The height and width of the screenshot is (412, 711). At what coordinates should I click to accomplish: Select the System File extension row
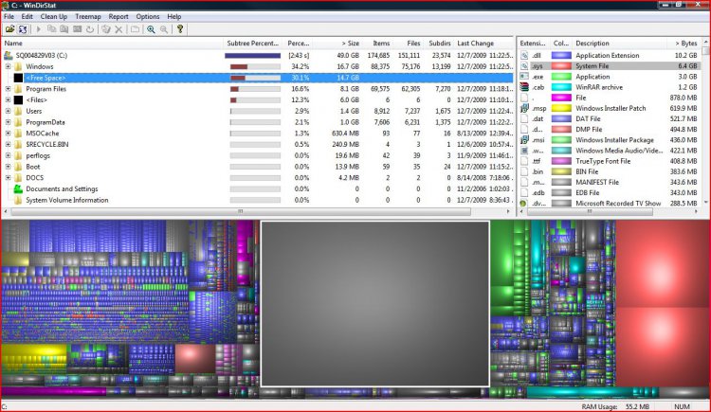coord(610,66)
